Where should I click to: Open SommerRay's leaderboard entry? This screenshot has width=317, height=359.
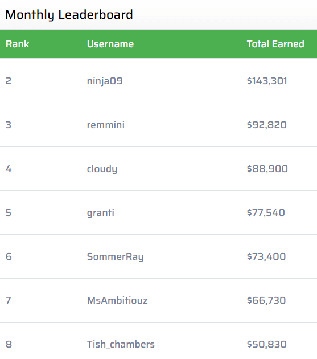point(116,257)
